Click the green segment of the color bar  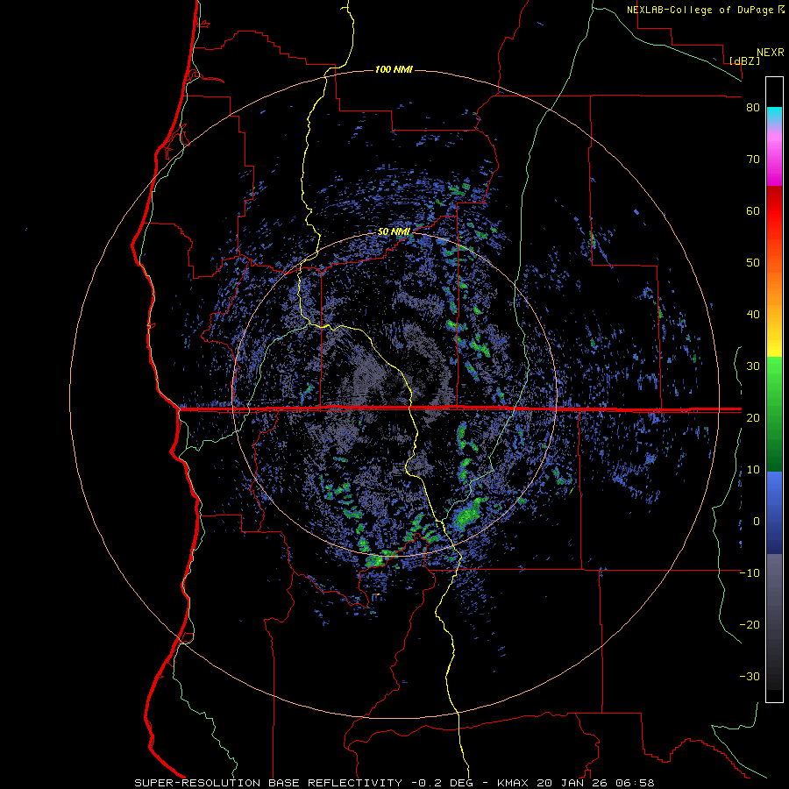pos(774,414)
